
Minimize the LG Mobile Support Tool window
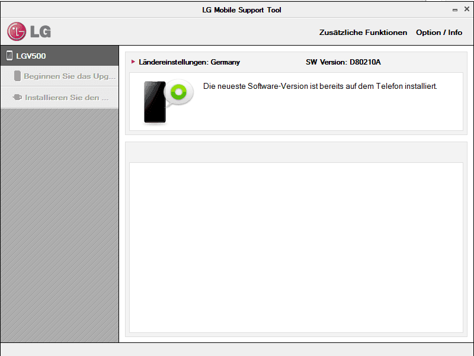pos(455,10)
